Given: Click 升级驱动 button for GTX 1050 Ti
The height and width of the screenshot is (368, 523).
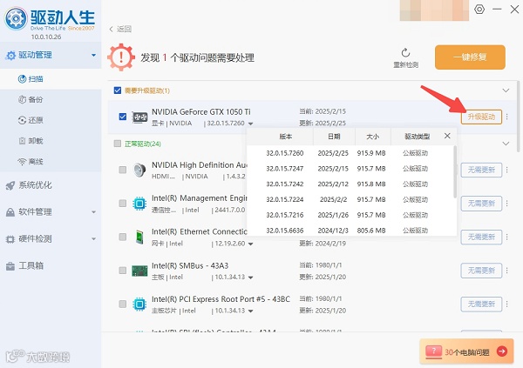Looking at the screenshot, I should tap(481, 117).
